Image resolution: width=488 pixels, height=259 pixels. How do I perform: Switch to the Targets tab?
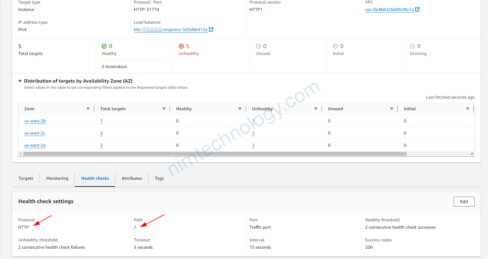[26, 178]
